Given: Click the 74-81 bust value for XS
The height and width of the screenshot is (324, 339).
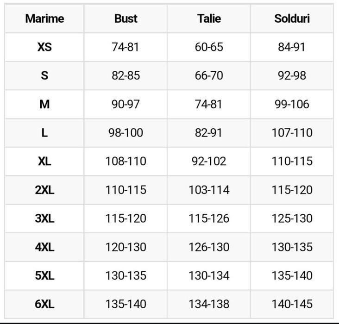Looking at the screenshot, I should [x=126, y=47].
